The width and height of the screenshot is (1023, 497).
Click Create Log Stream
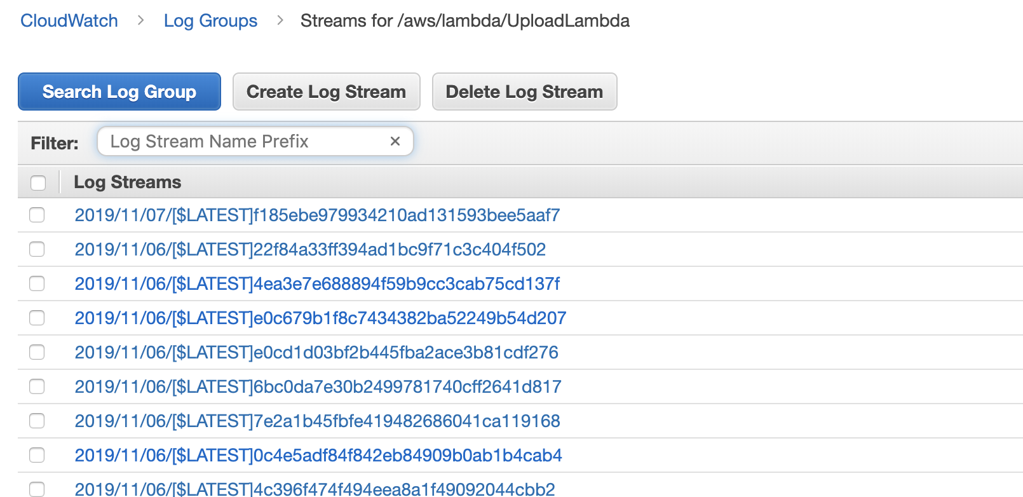click(326, 92)
